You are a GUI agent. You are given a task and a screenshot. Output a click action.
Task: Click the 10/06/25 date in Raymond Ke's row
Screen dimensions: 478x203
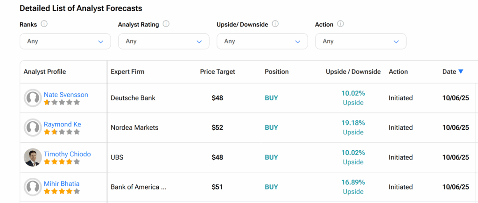pyautogui.click(x=456, y=127)
